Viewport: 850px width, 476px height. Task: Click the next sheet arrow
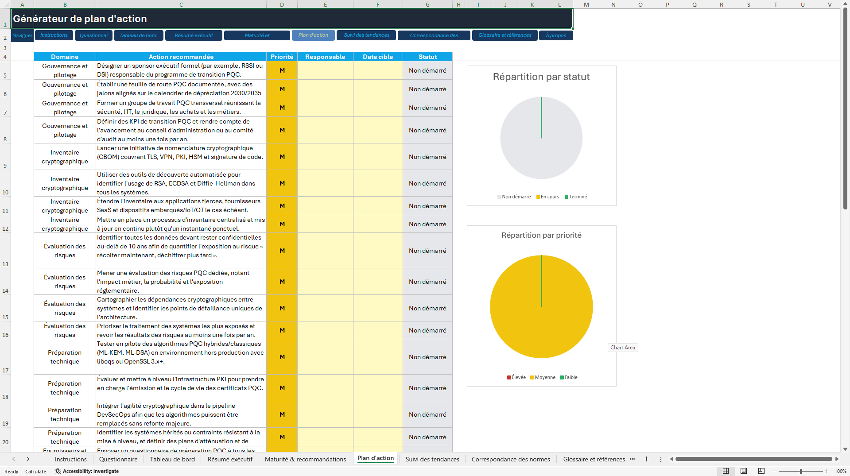(28, 459)
